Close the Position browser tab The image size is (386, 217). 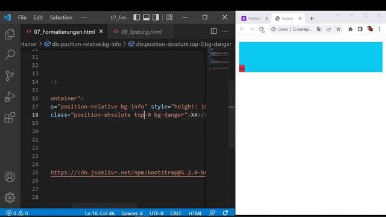point(267,19)
